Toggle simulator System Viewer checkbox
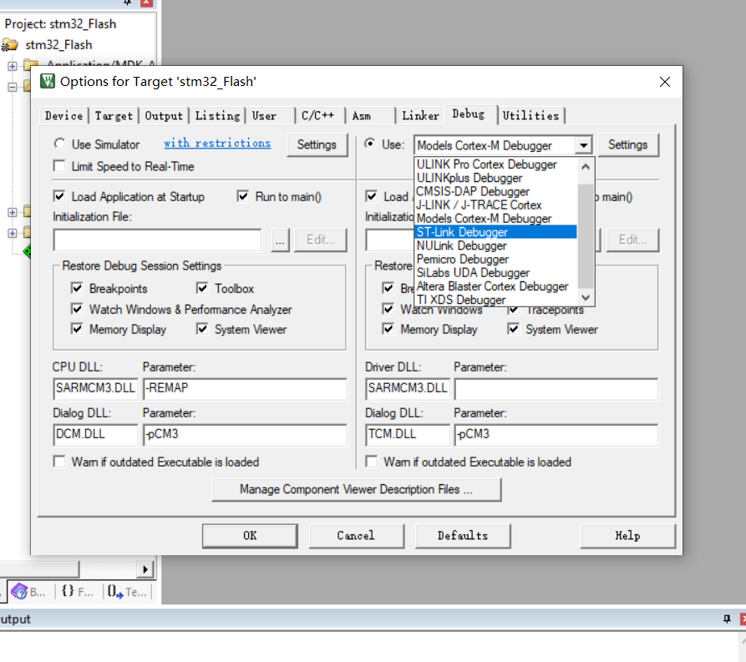The width and height of the screenshot is (746, 662). tap(202, 329)
